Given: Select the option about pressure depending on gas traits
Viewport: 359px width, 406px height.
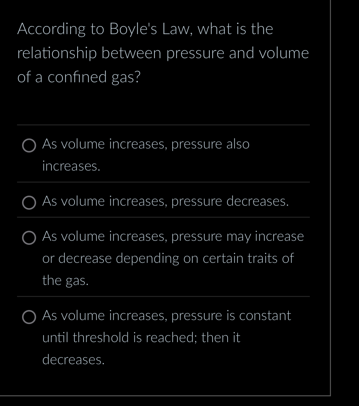Looking at the screenshot, I should [x=167, y=258].
